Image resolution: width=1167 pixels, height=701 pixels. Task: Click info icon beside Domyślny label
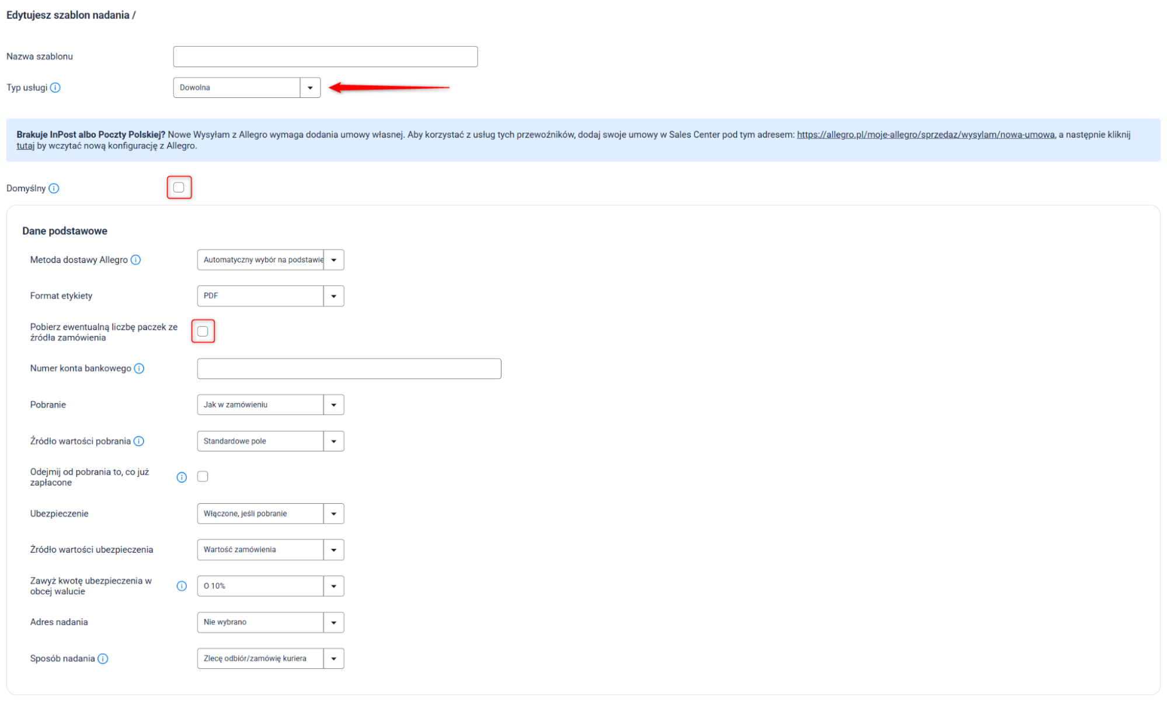54,188
